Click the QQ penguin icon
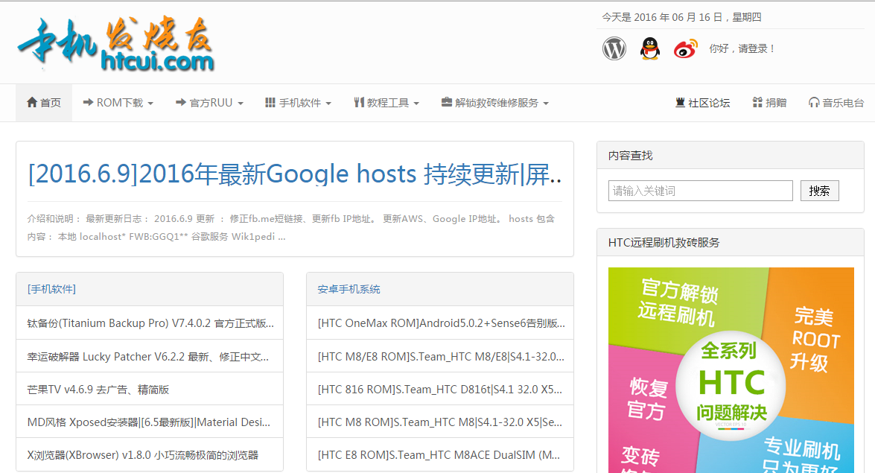Image resolution: width=875 pixels, height=473 pixels. (x=649, y=47)
